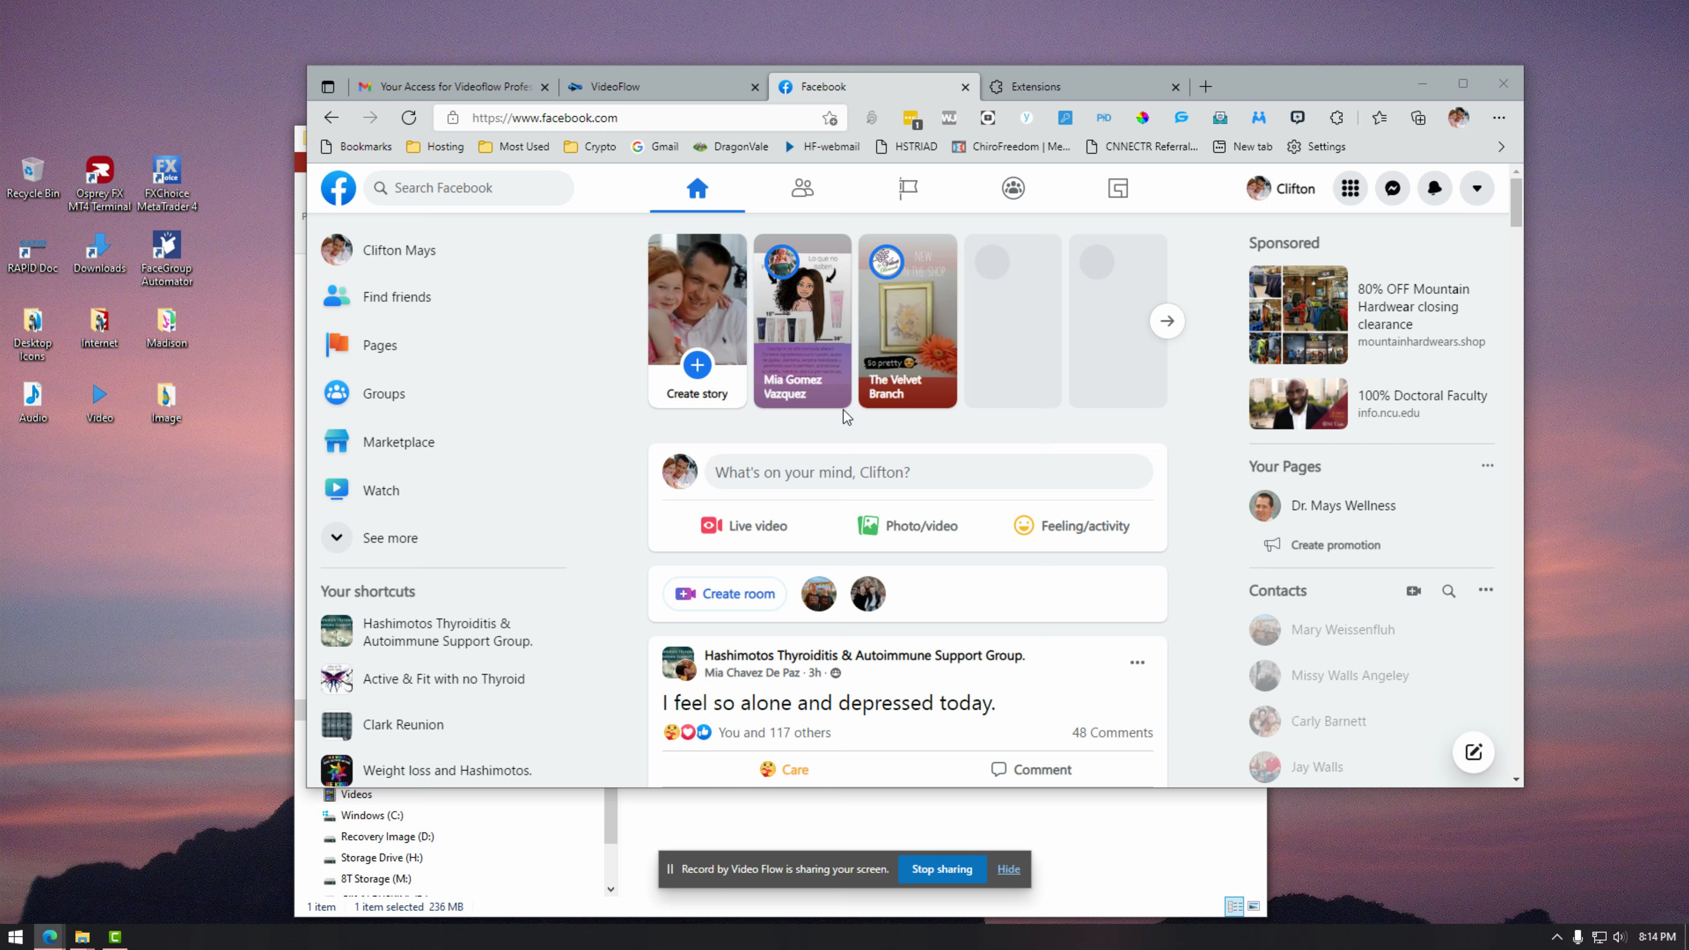Screen dimensions: 1689x950
Task: Open the Crypto bookmarks folder
Action: (x=590, y=147)
